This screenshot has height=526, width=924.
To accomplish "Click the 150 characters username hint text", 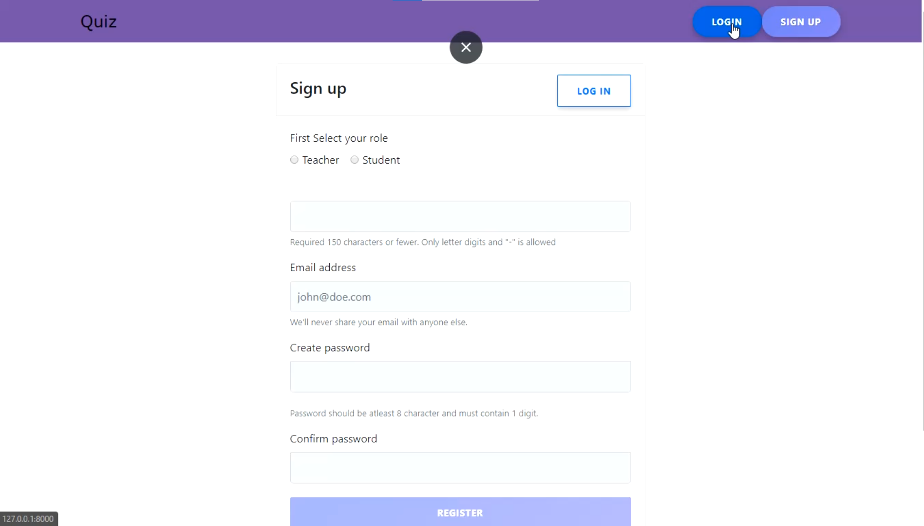I will tap(422, 242).
